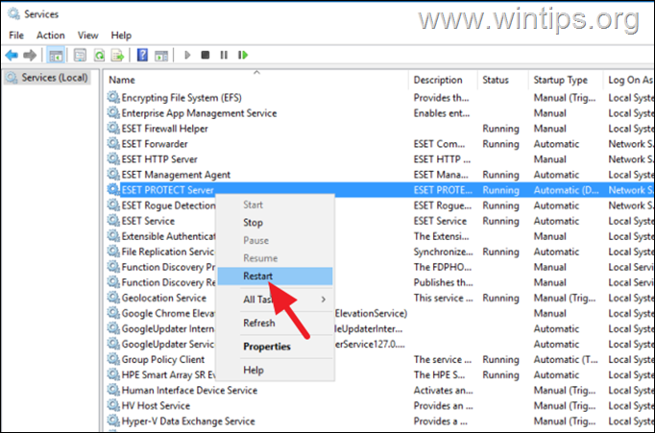This screenshot has height=433, width=655.
Task: Select ESET Firewall Helper service name
Action: [x=164, y=129]
